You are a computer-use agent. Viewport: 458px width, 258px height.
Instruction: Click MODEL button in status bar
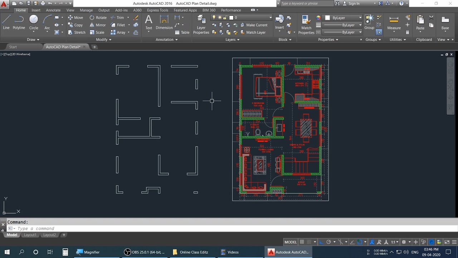click(x=291, y=242)
